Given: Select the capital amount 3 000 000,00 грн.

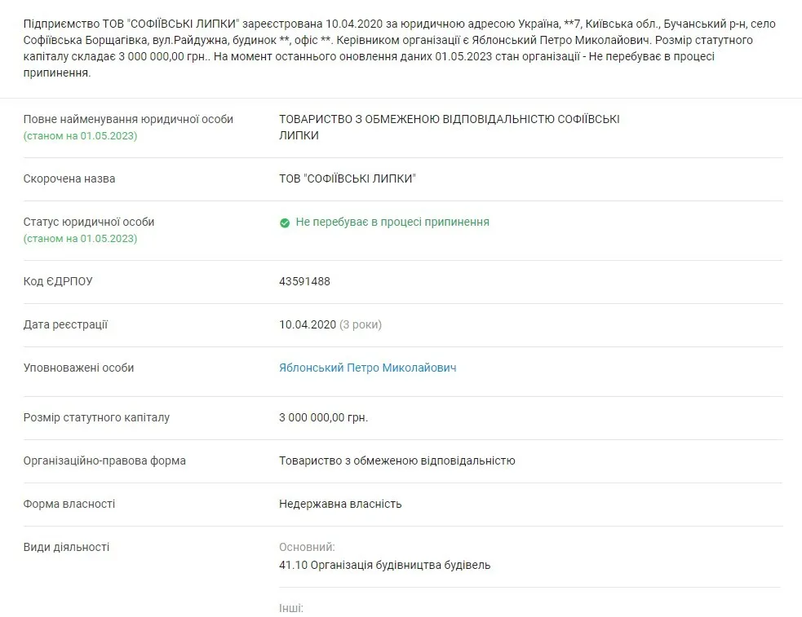Looking at the screenshot, I should (323, 418).
